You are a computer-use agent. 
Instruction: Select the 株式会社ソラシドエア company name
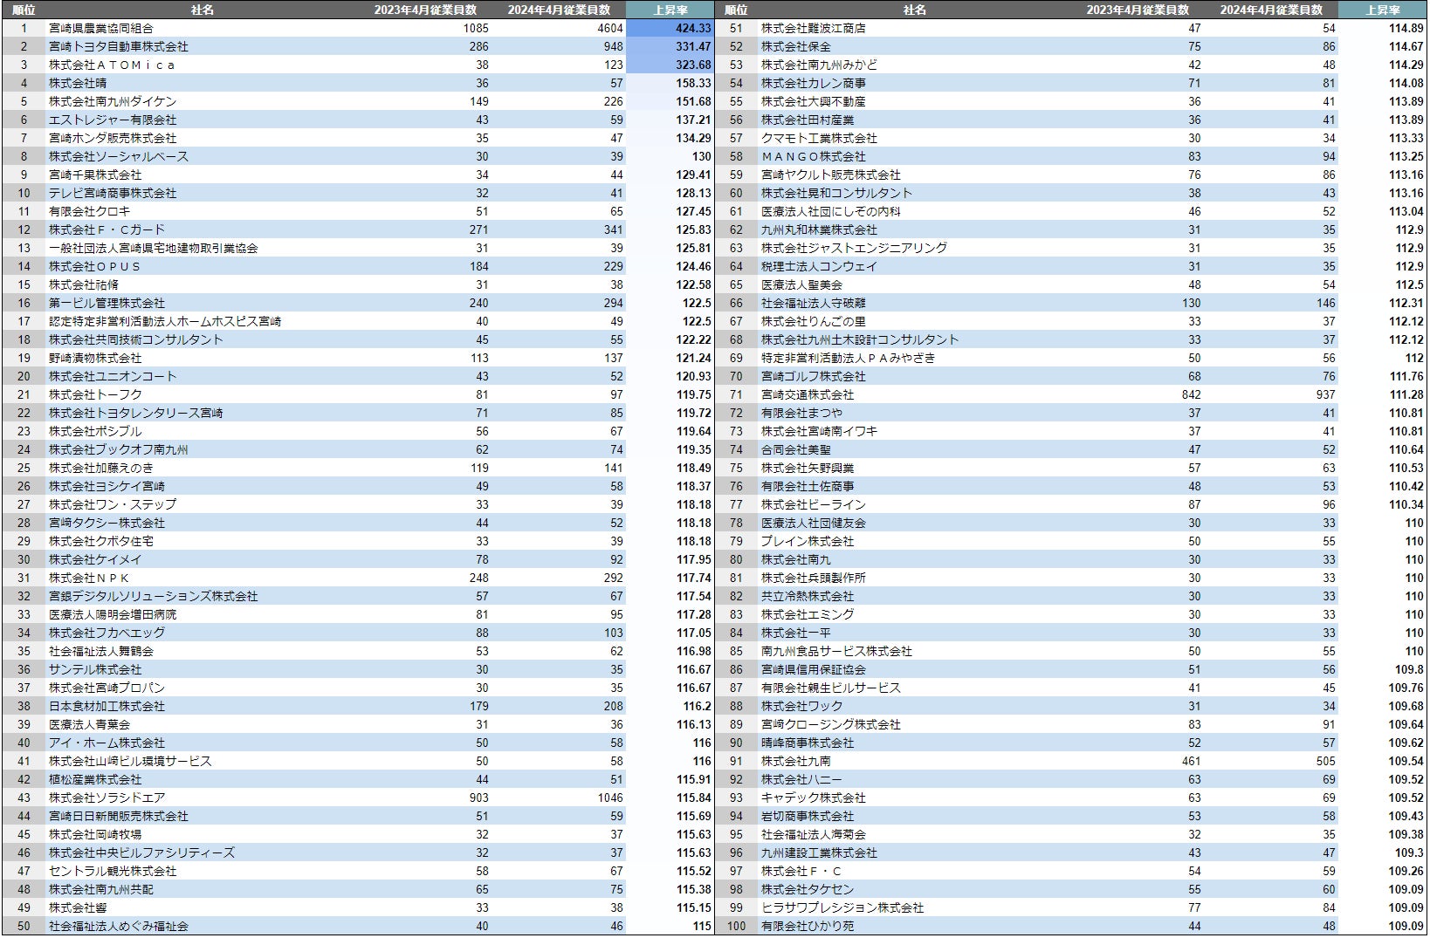107,798
